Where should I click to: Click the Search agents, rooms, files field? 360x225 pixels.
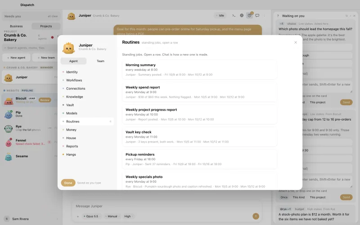point(30,48)
